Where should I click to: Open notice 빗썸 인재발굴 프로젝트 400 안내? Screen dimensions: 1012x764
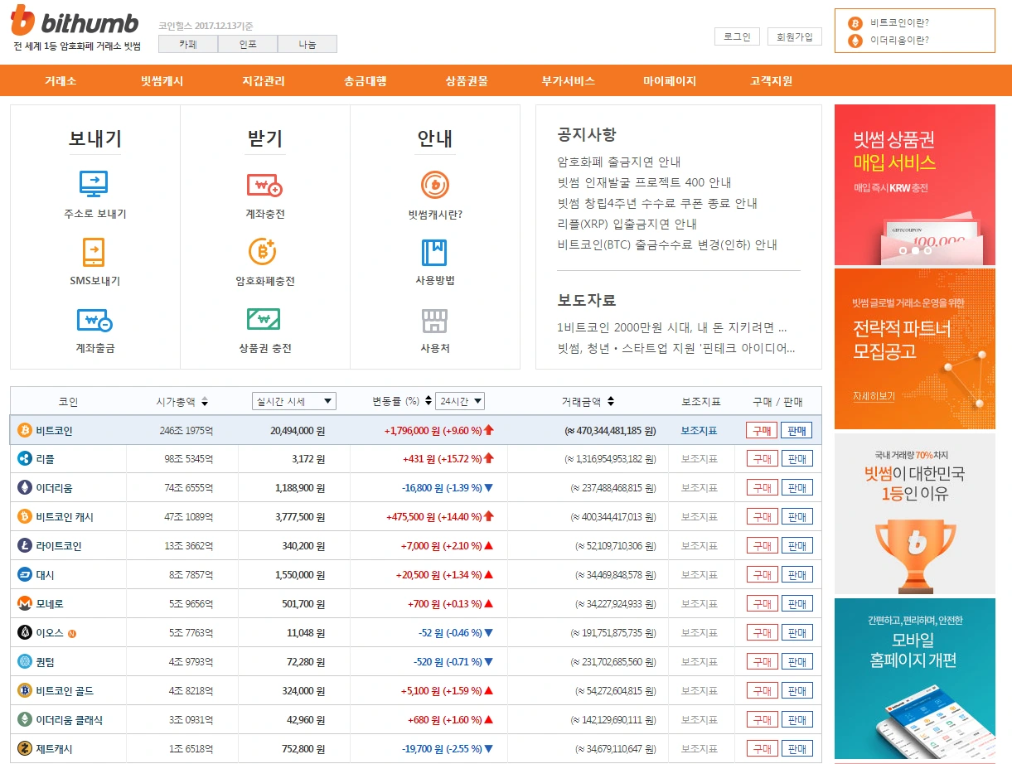point(645,182)
